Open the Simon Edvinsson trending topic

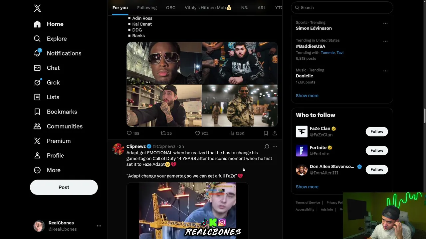coord(314,28)
